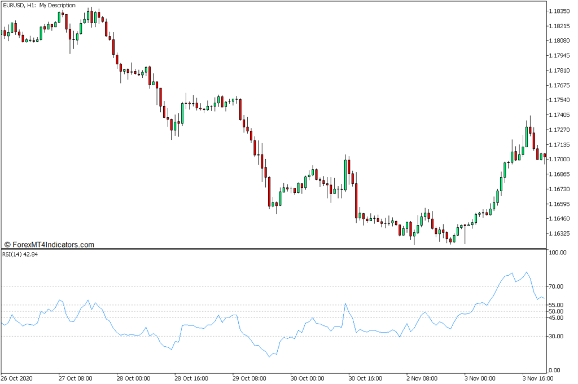Click the 27 Oct 08:00 time label
Screen dimensions: 578x384
(x=76, y=378)
